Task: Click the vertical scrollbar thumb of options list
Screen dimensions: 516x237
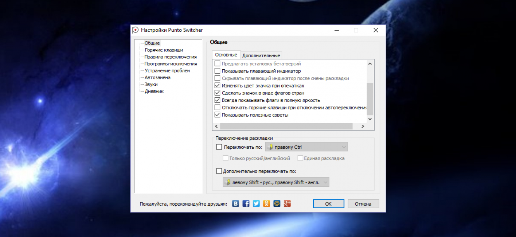Action: pos(370,99)
